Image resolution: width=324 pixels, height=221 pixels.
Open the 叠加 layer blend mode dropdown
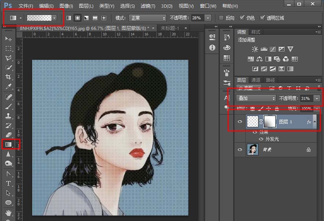point(256,98)
